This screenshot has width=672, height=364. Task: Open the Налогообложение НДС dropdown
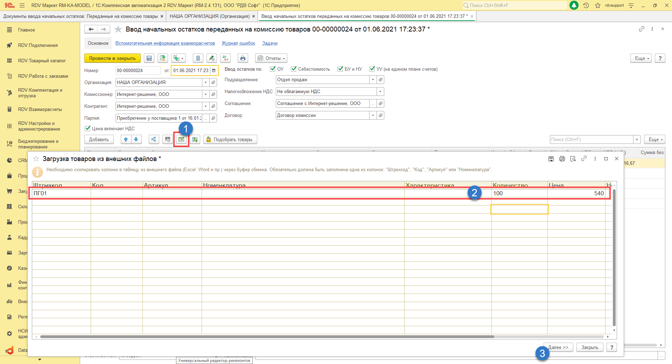380,92
